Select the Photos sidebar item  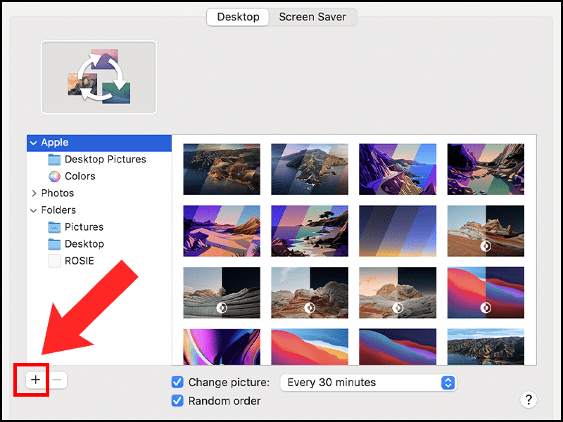point(58,193)
